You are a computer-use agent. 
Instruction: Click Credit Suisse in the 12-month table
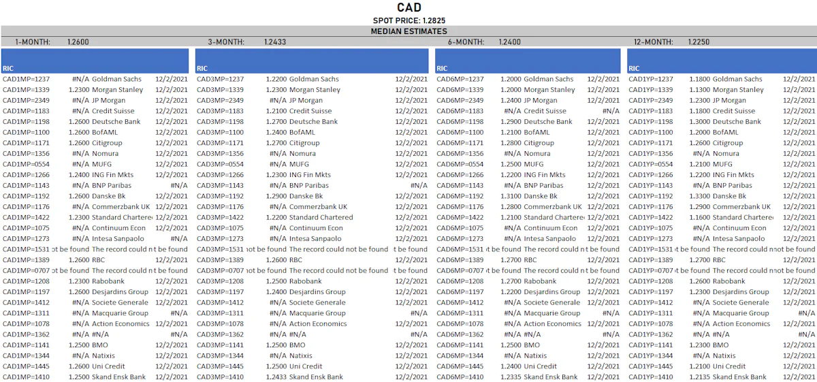coord(734,111)
